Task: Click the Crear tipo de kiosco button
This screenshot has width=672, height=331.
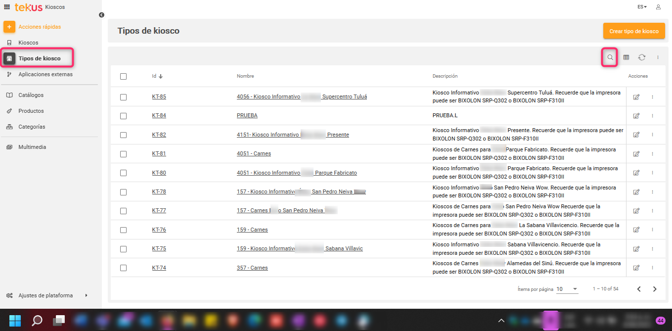Action: coord(633,31)
